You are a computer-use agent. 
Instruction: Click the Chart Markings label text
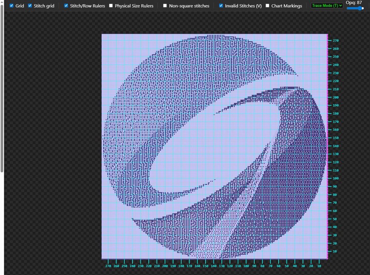(x=286, y=6)
